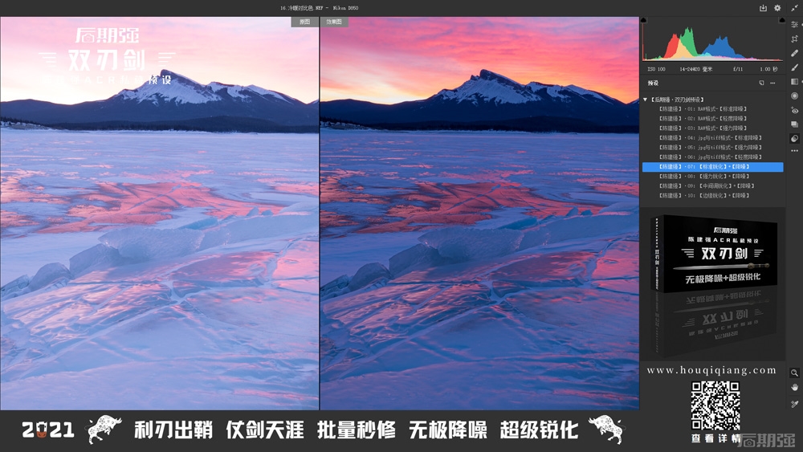
Task: Toggle highlight clipping warning on histogram
Action: coord(781,21)
